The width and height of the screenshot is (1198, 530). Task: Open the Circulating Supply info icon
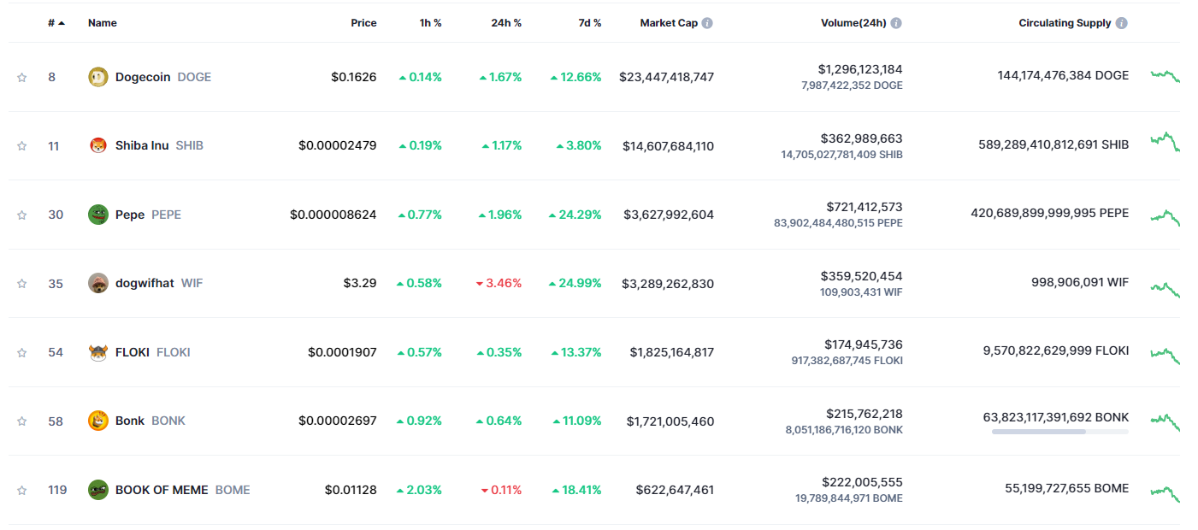point(1121,23)
